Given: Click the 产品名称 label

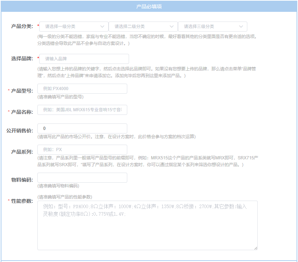Looking at the screenshot, I should pos(22,112).
